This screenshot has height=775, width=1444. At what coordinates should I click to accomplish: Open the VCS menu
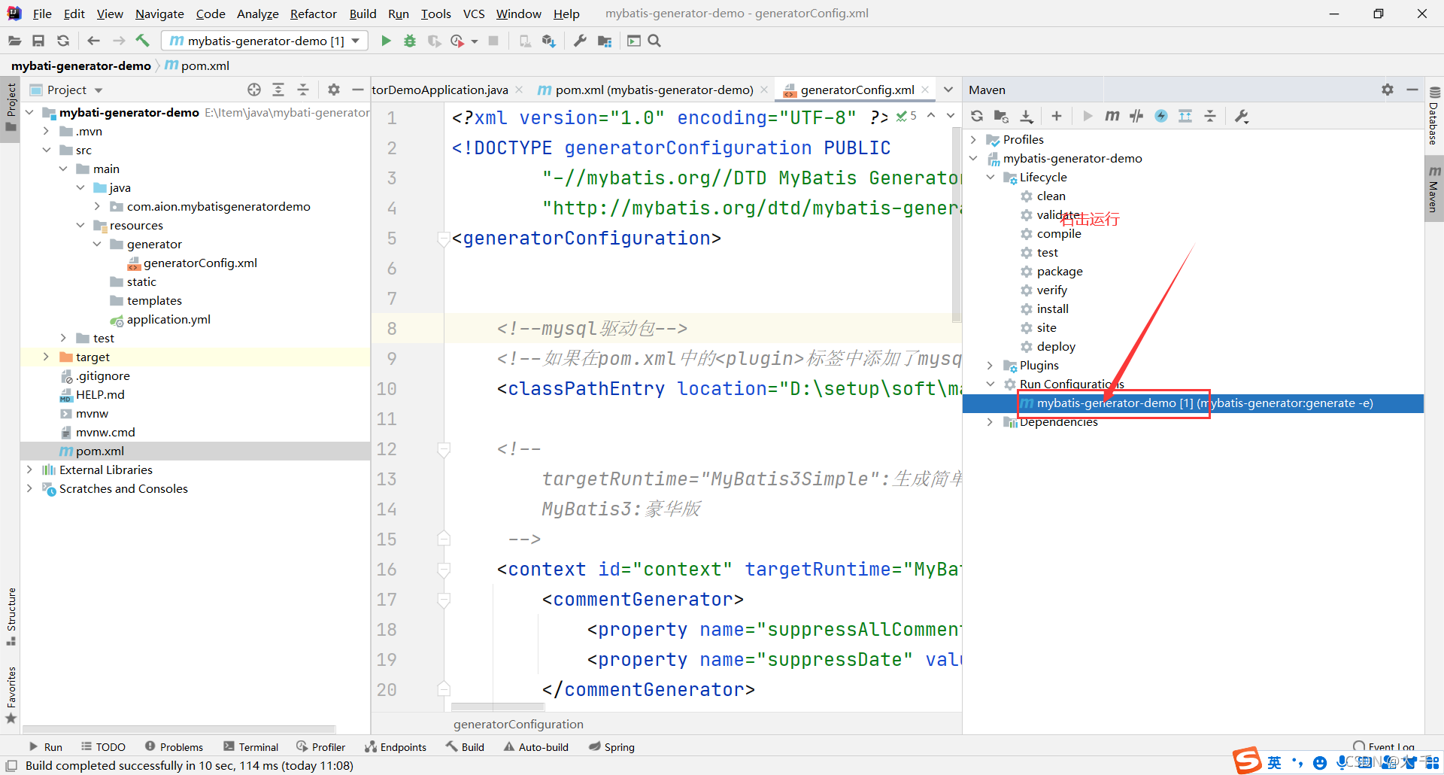474,14
